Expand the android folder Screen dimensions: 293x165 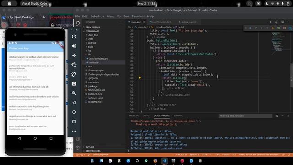(x=92, y=43)
